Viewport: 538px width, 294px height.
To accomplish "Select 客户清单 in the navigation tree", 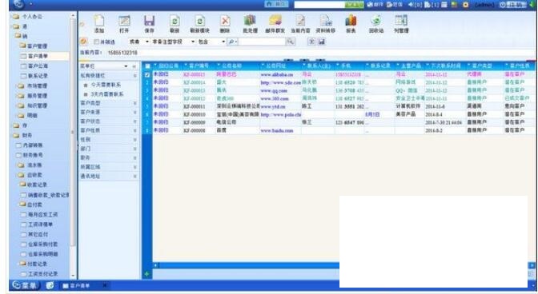I will point(38,56).
